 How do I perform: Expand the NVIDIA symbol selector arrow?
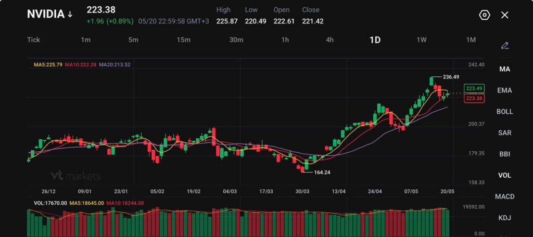pyautogui.click(x=70, y=14)
